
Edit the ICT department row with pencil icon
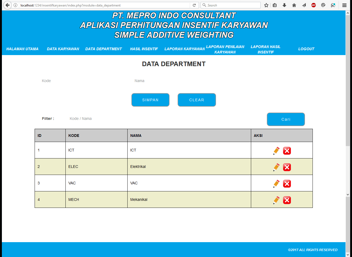pos(276,151)
